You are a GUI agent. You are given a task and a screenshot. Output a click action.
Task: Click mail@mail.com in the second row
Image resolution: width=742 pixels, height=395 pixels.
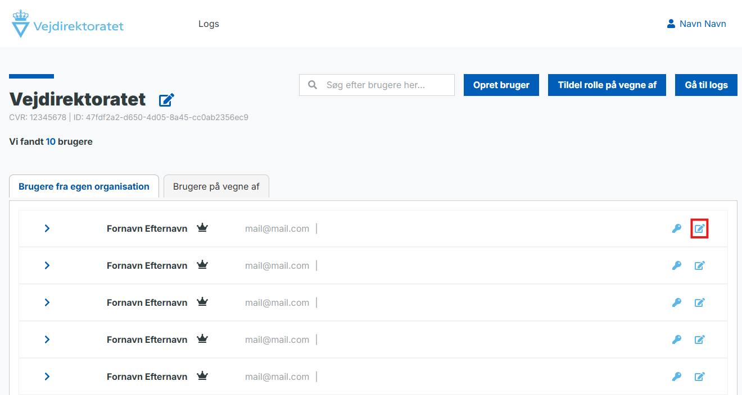pos(277,265)
